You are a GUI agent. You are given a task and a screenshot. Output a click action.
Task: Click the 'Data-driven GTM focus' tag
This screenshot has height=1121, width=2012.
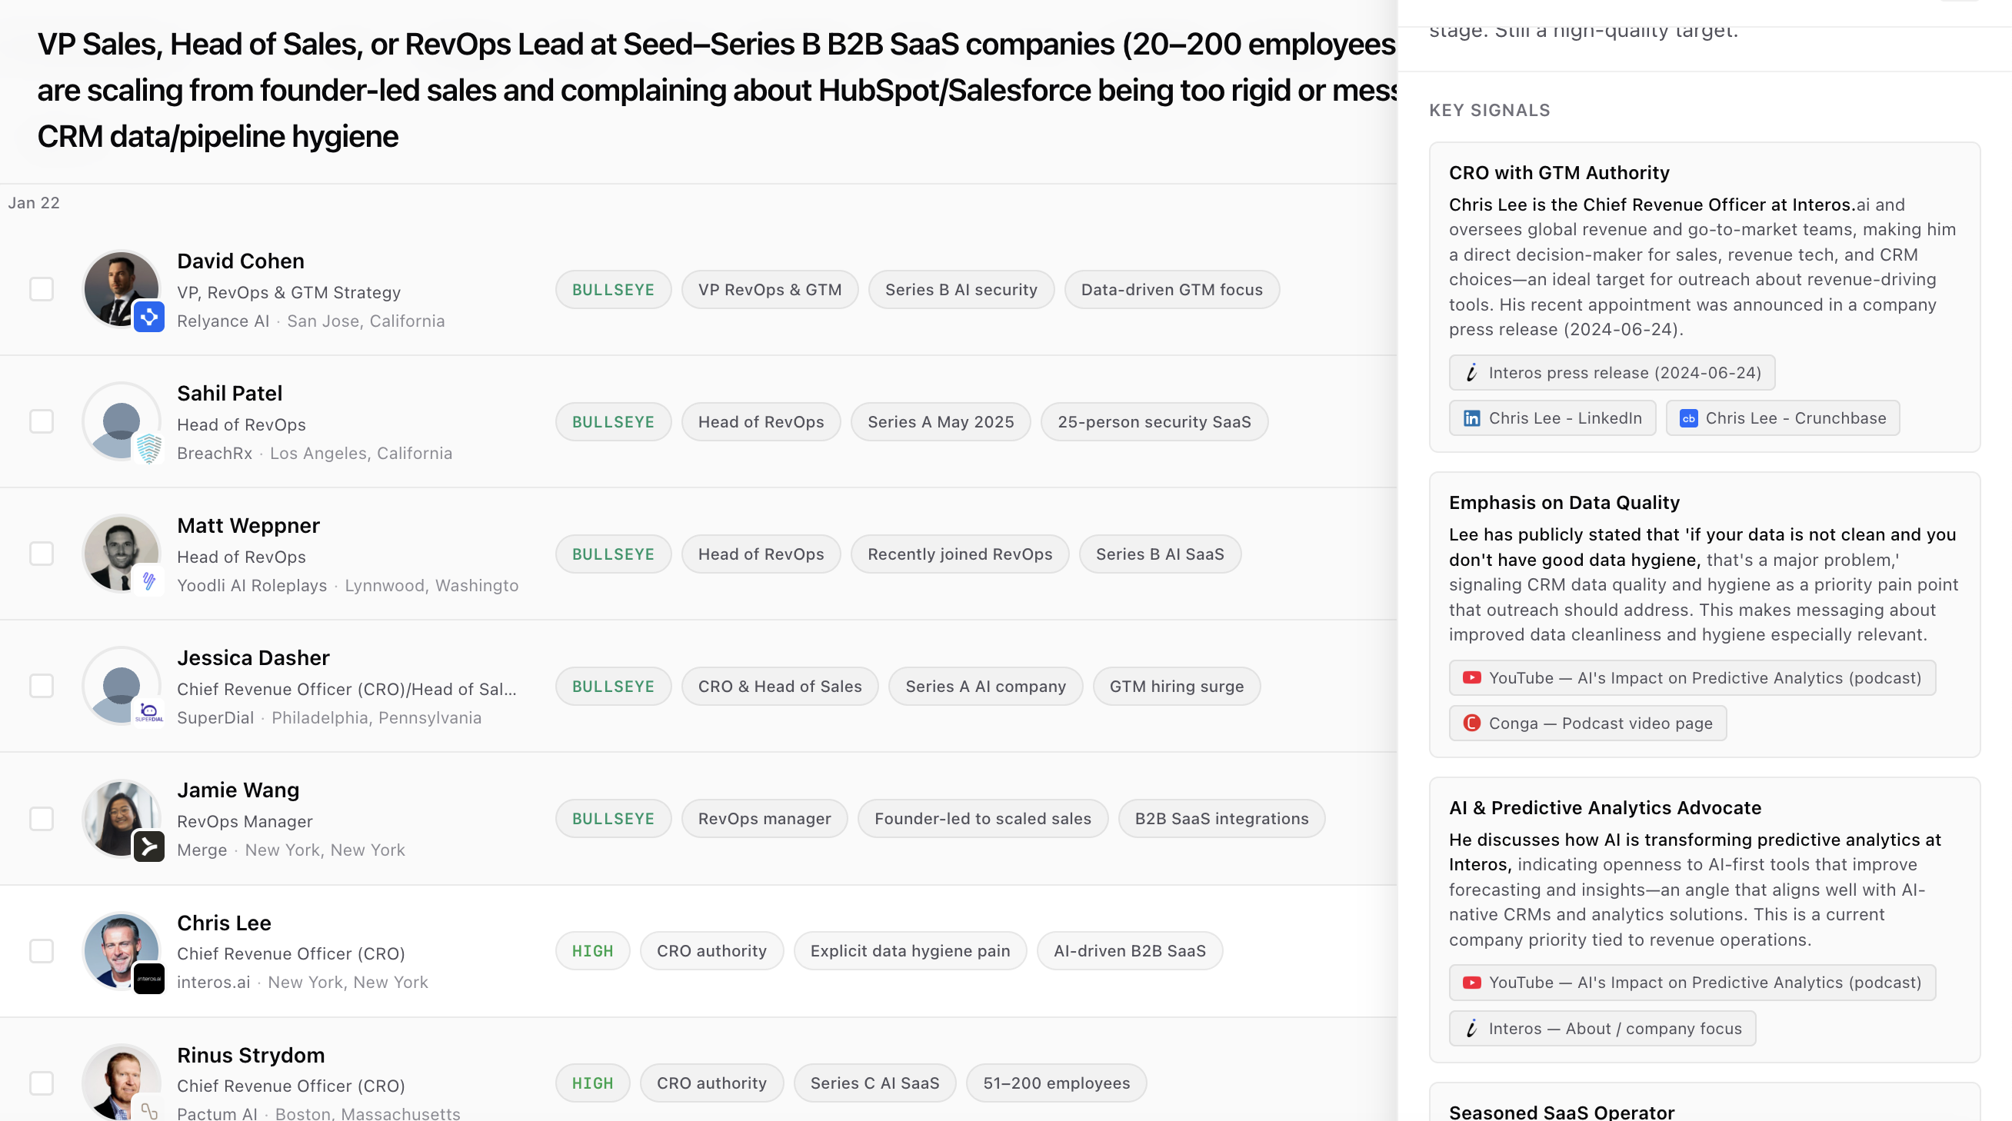1171,290
